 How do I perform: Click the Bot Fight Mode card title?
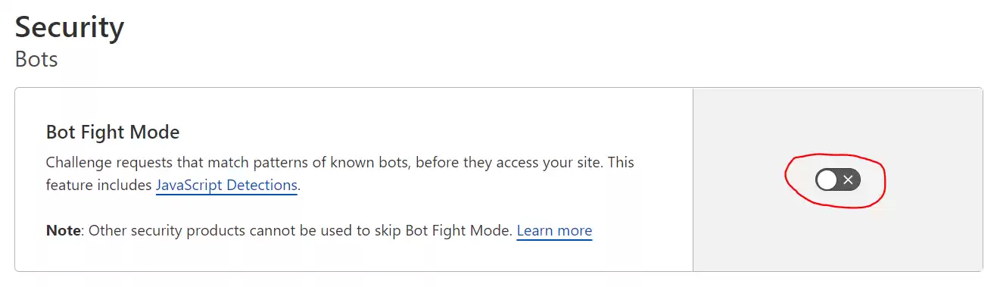pos(113,133)
